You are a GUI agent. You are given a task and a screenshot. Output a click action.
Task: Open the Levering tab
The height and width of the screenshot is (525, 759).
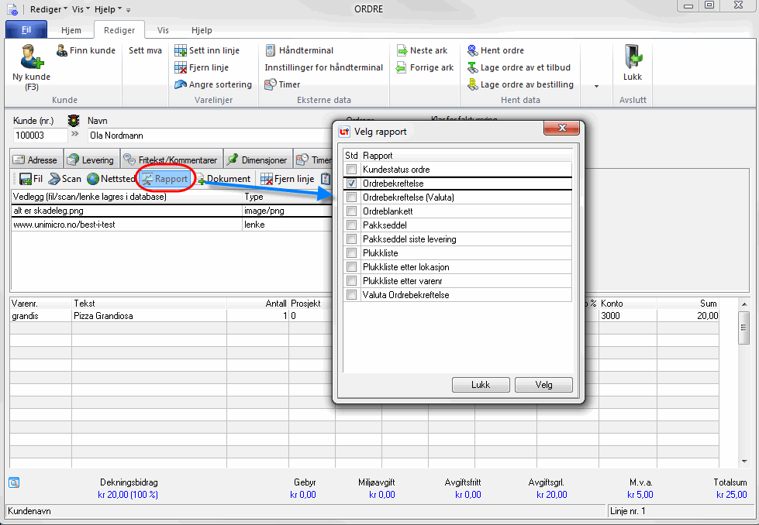click(91, 160)
